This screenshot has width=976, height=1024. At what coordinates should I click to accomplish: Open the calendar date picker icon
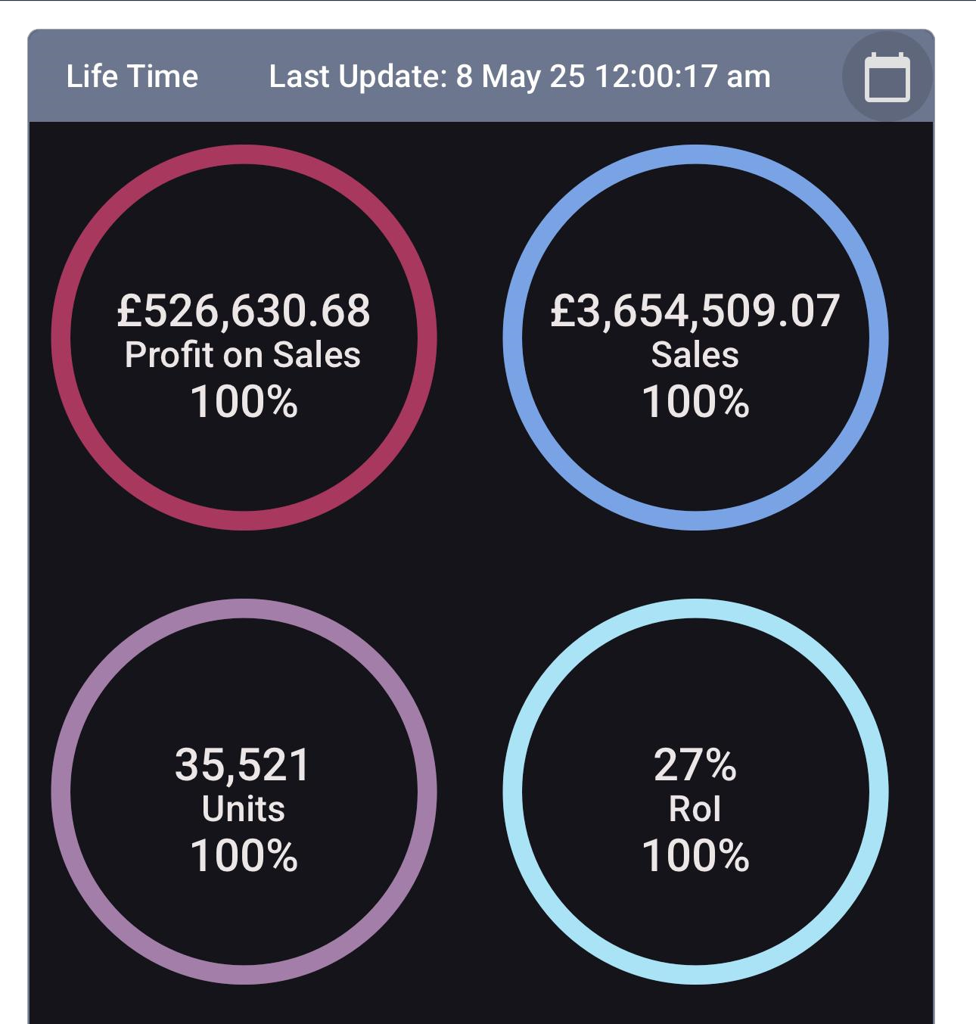point(887,76)
